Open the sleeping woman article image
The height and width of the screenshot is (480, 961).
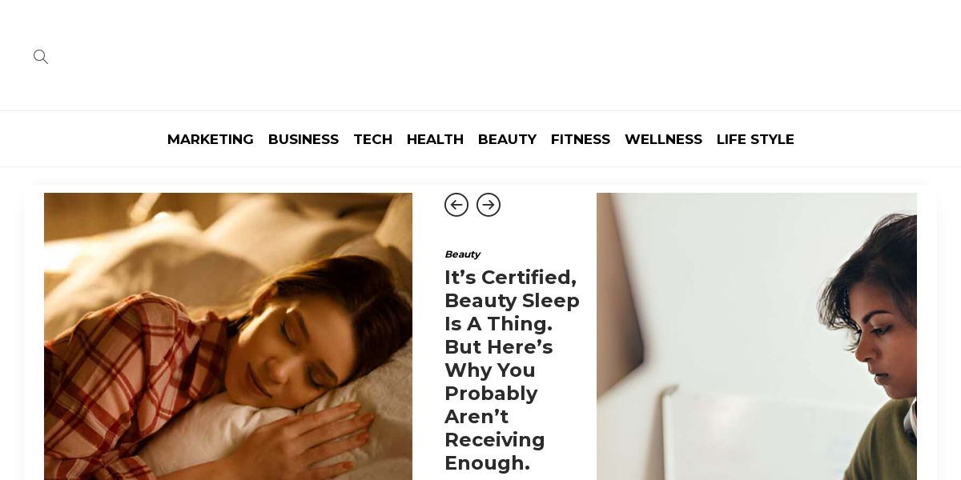pyautogui.click(x=228, y=336)
